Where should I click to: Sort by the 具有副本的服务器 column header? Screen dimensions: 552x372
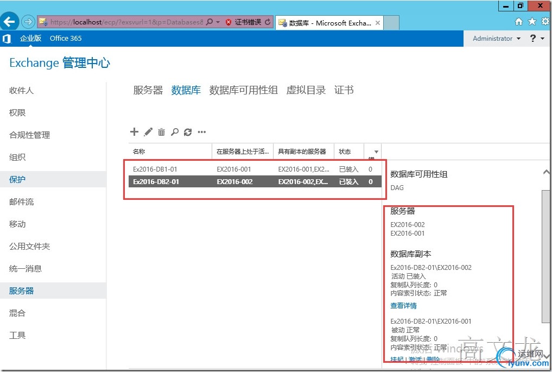303,152
